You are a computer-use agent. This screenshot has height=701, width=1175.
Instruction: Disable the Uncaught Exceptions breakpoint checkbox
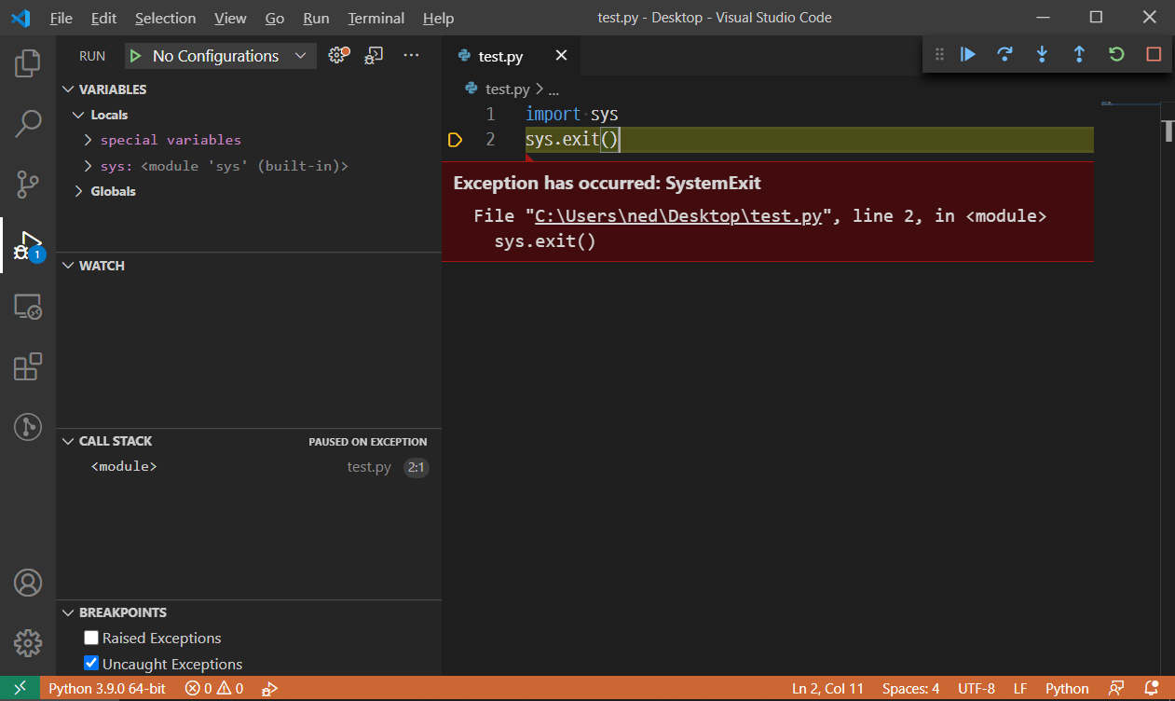tap(91, 664)
